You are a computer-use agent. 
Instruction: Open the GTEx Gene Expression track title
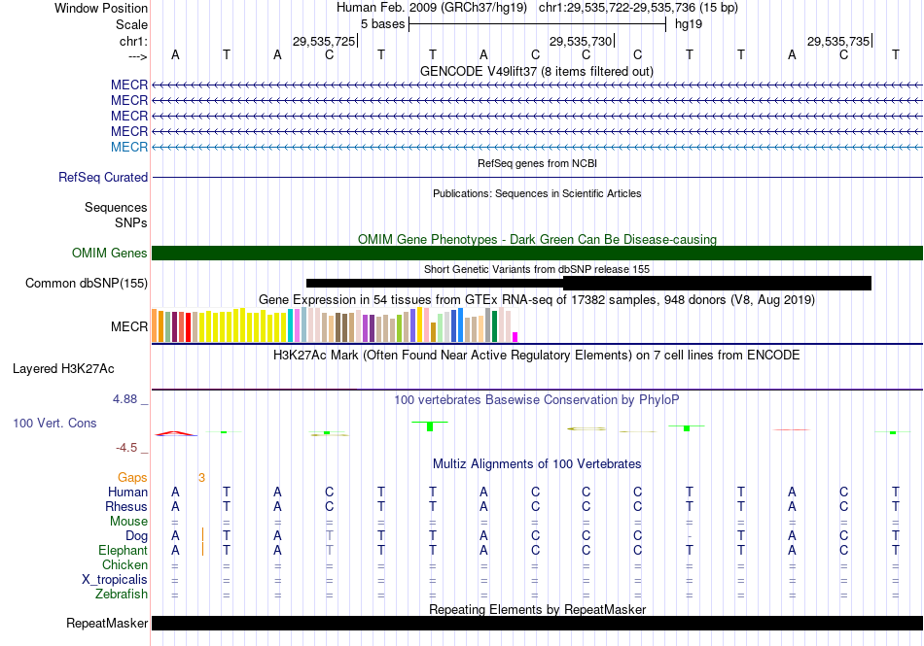[x=537, y=299]
